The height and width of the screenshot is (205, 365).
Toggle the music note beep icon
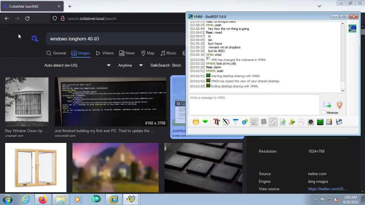pyautogui.click(x=273, y=122)
